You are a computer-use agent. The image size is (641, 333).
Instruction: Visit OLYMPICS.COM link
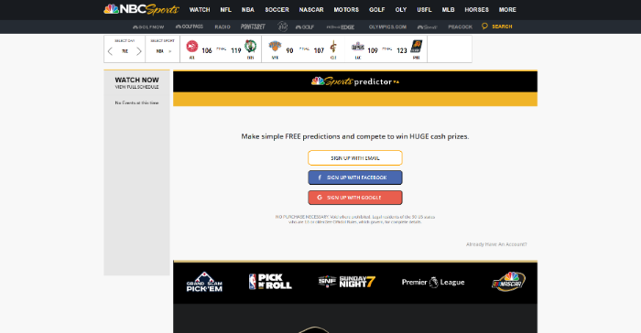pyautogui.click(x=387, y=27)
